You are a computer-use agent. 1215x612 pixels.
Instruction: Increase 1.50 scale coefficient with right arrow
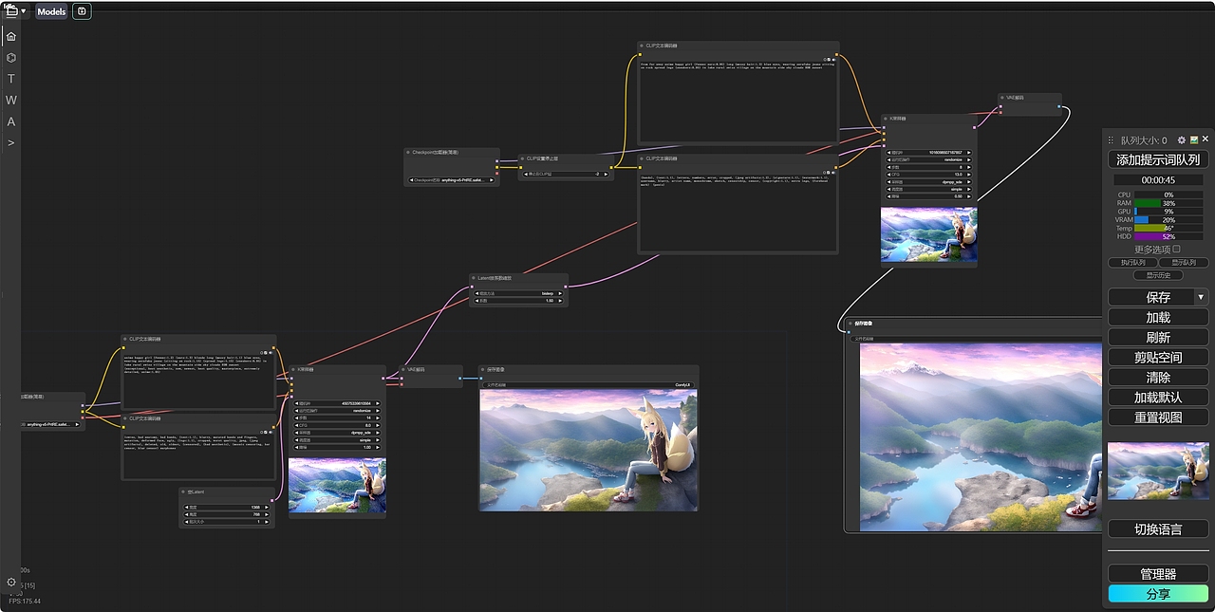(560, 301)
